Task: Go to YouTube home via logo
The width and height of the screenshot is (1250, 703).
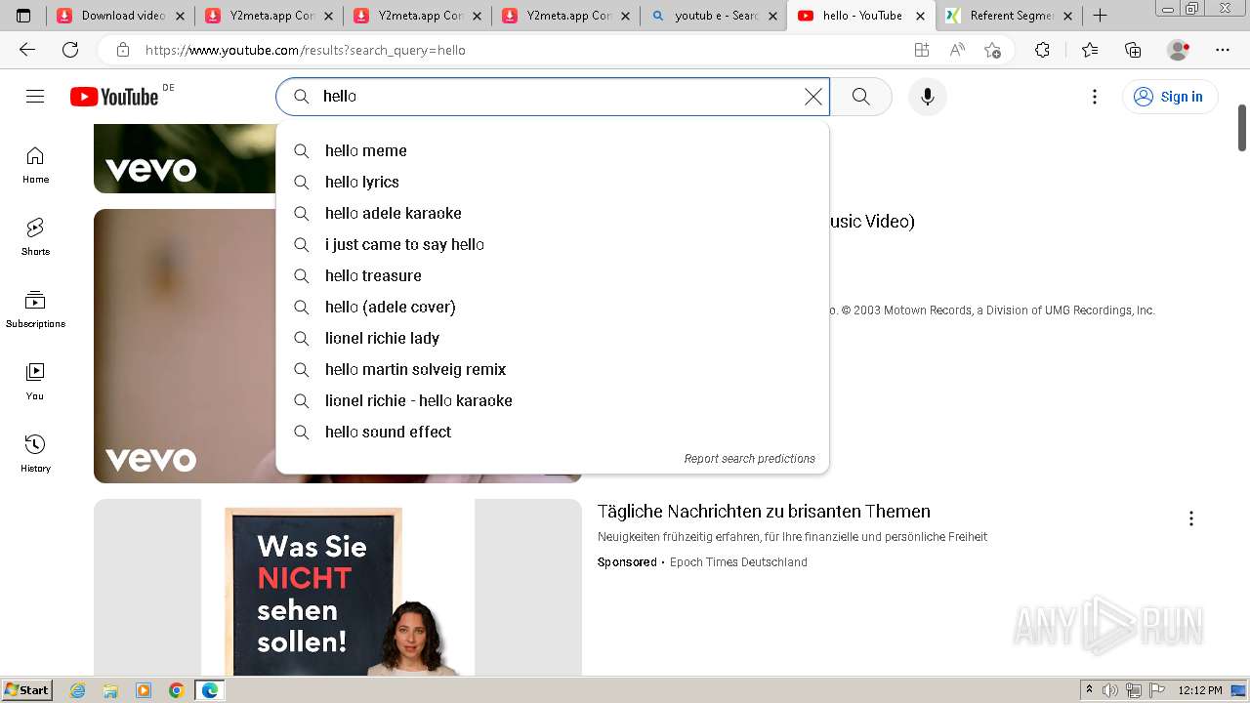Action: click(x=114, y=97)
